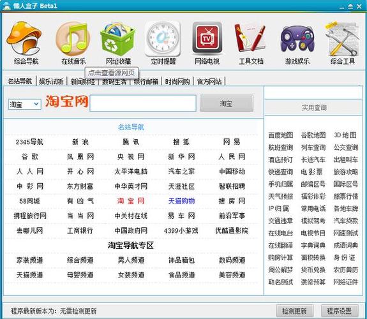Open the 天气预报 query link
The height and width of the screenshot is (319, 367).
point(281,197)
